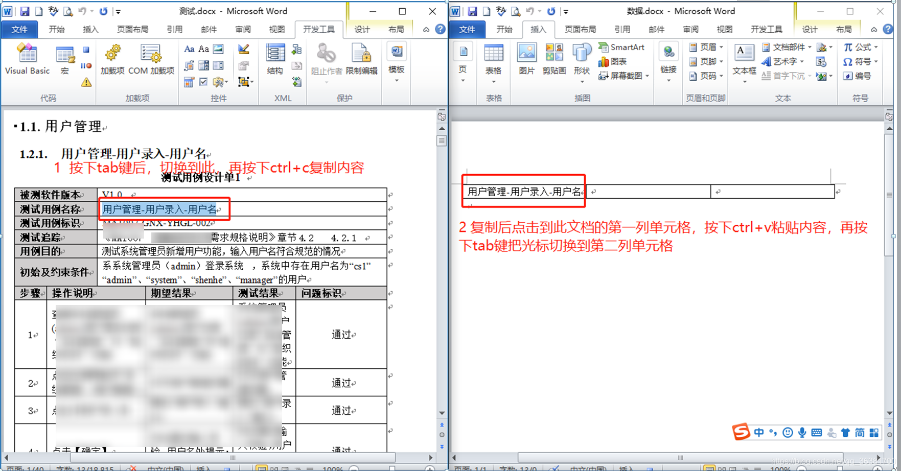Open COM 加载项 dialog

[151, 60]
